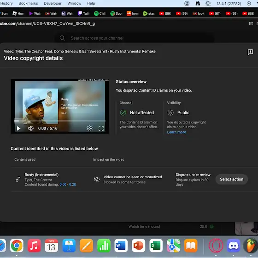The height and width of the screenshot is (258, 258).
Task: Open Learn more link about dispute
Action: [x=176, y=132]
